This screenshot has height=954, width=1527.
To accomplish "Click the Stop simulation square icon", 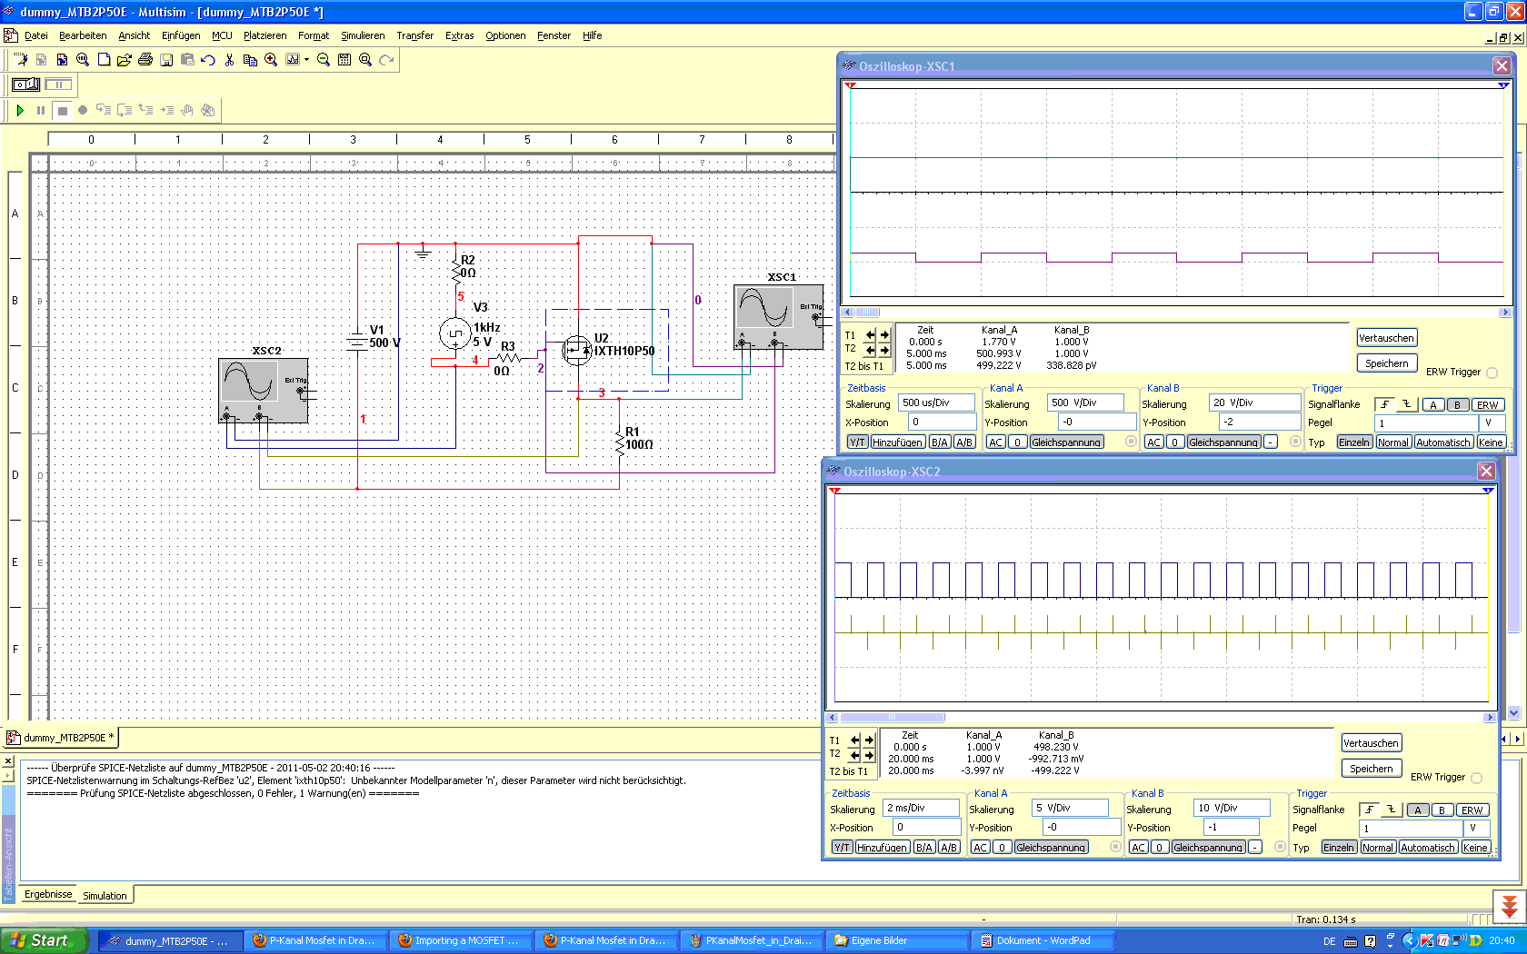I will click(x=62, y=111).
